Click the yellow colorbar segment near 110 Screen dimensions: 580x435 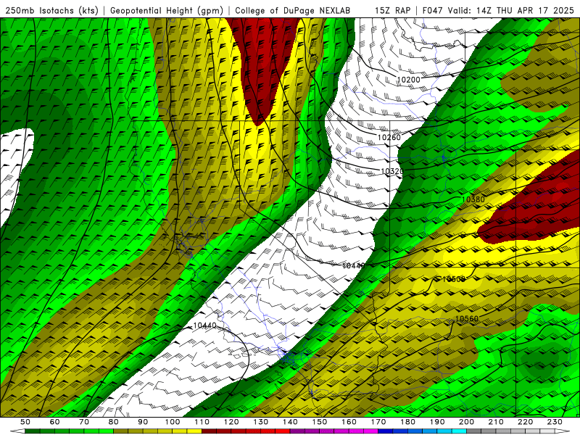click(x=194, y=431)
